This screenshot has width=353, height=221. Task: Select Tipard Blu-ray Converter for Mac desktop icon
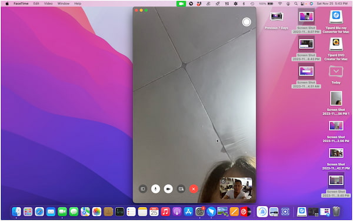click(336, 21)
